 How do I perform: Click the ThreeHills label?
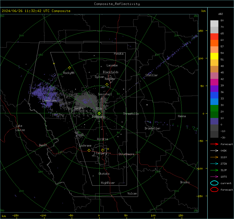[131, 114]
